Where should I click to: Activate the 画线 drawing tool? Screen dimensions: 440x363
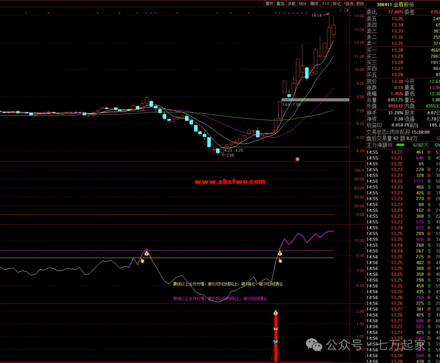tap(314, 4)
